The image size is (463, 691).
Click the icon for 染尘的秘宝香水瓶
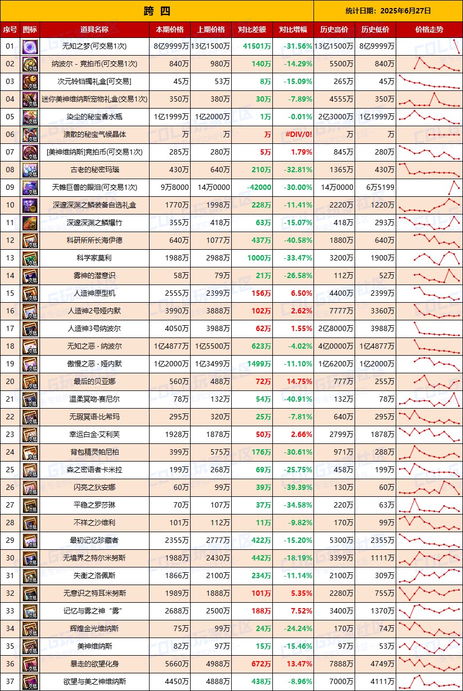click(30, 117)
